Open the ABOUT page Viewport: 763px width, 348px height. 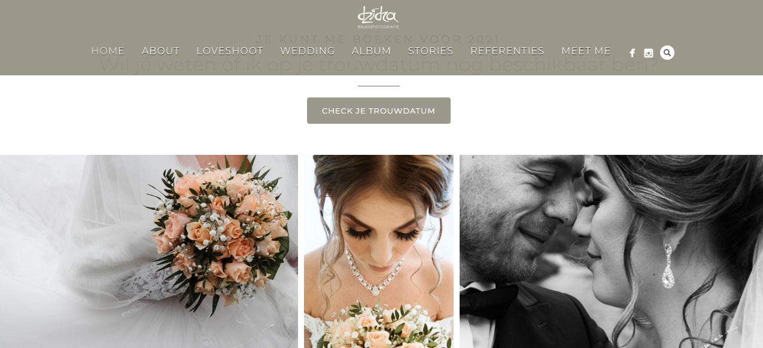coord(160,51)
